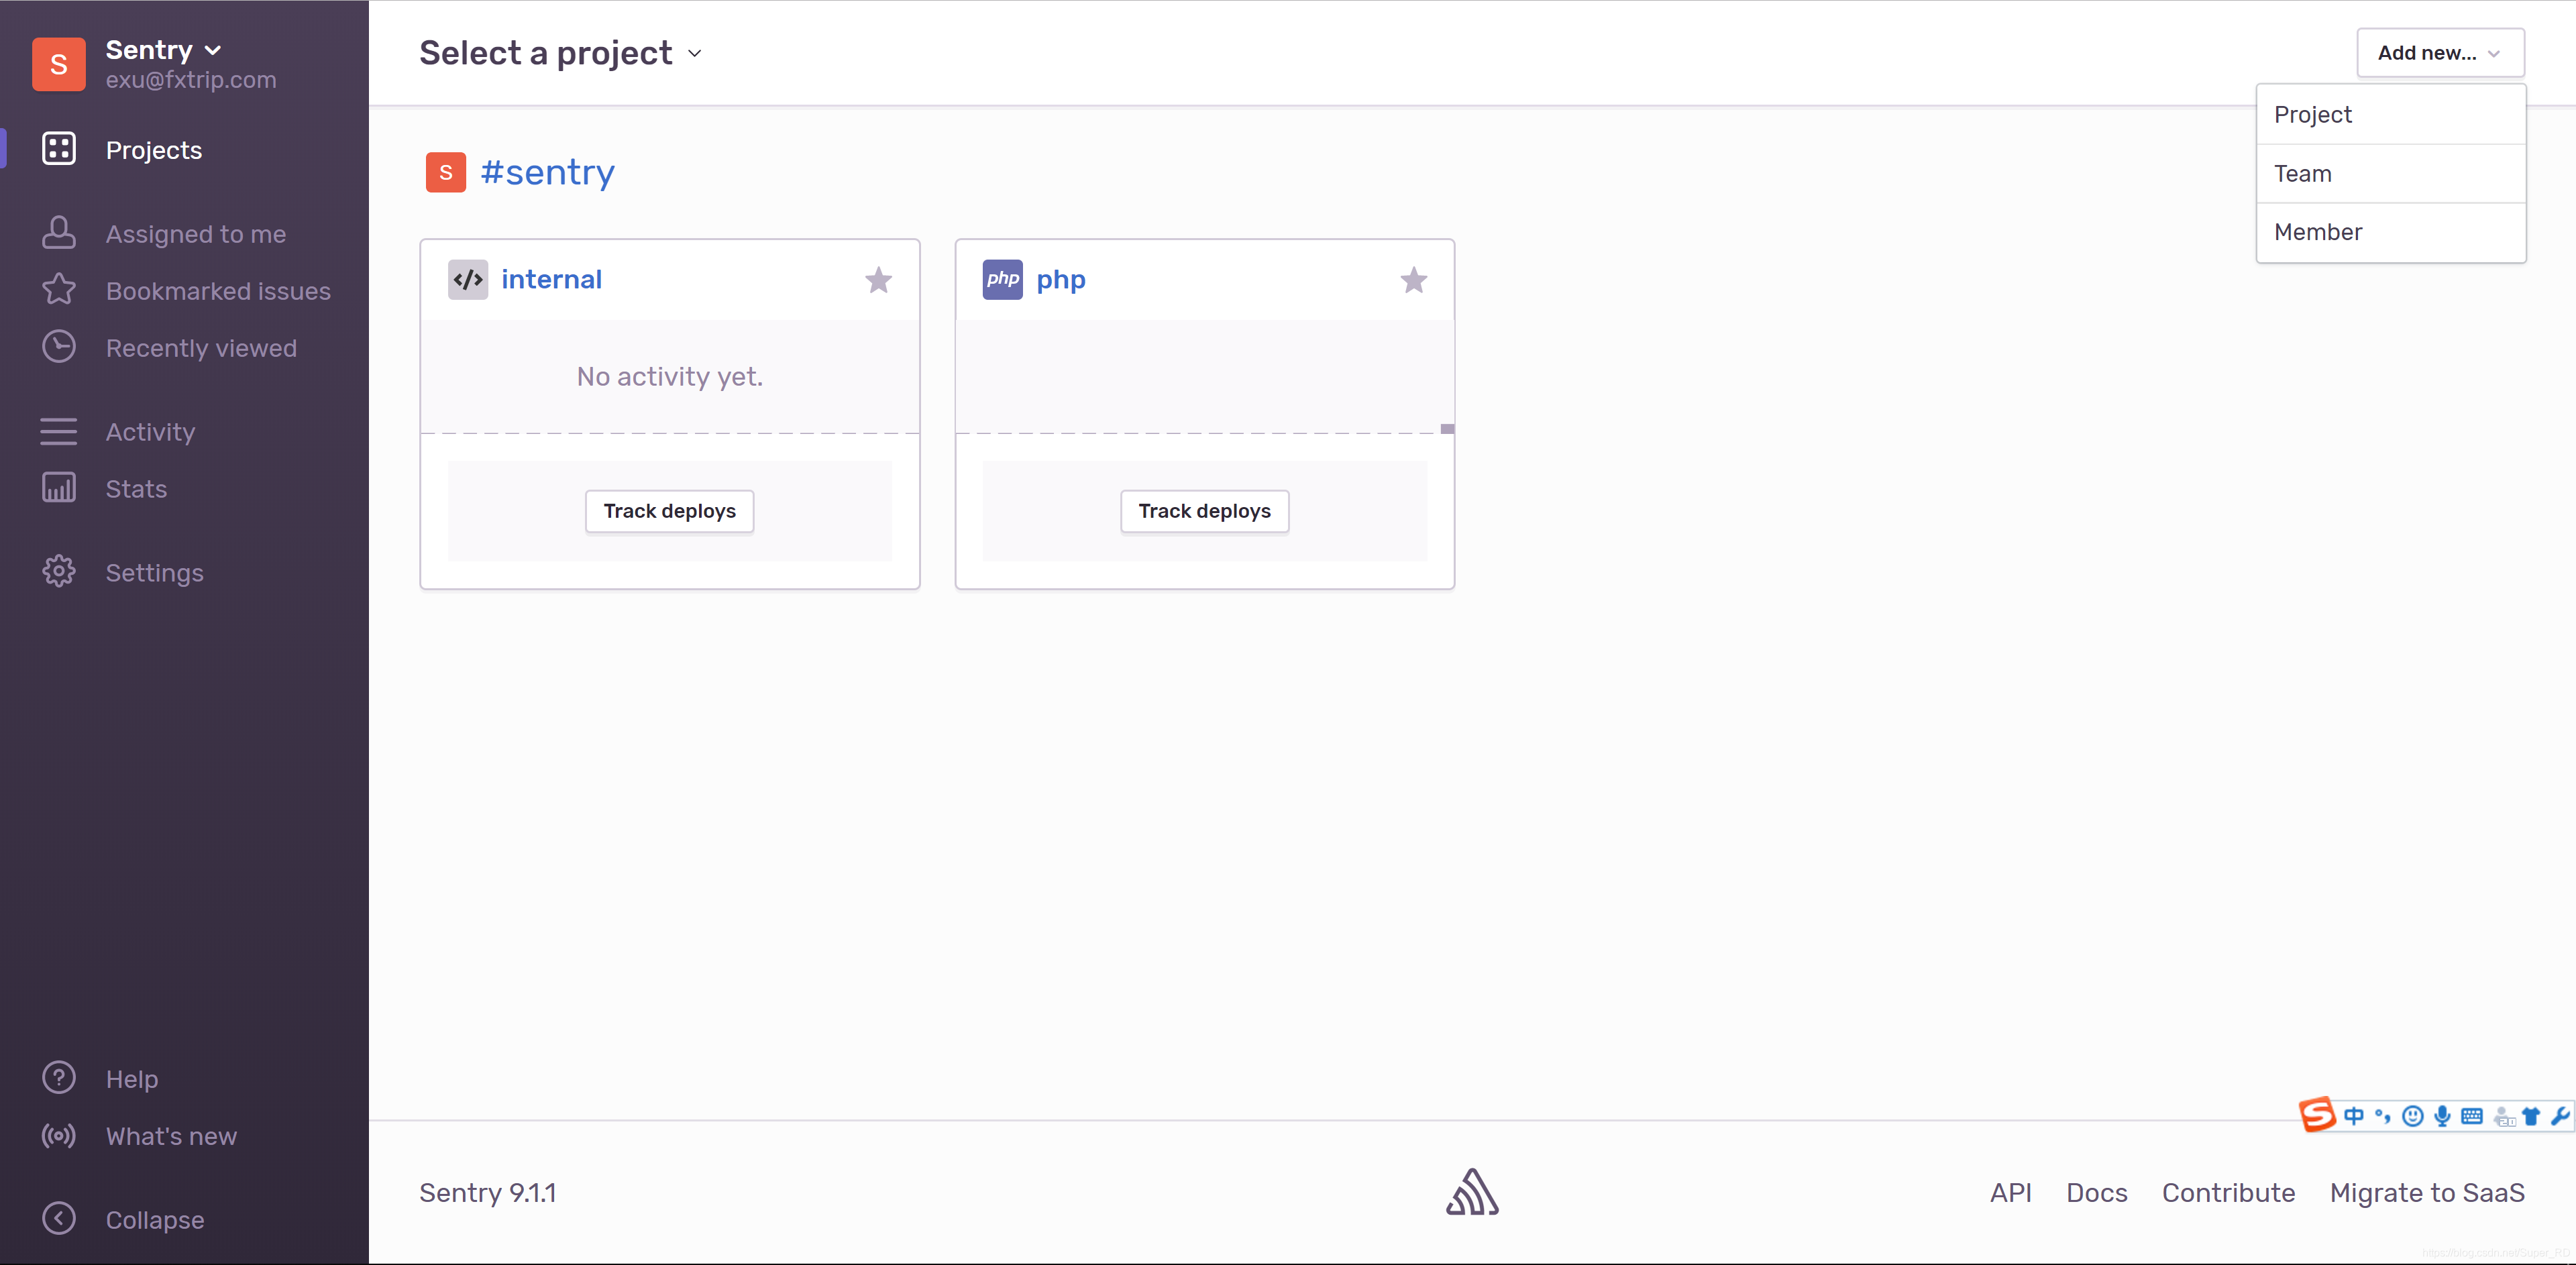Open the API footer link
The width and height of the screenshot is (2576, 1265).
tap(2010, 1193)
